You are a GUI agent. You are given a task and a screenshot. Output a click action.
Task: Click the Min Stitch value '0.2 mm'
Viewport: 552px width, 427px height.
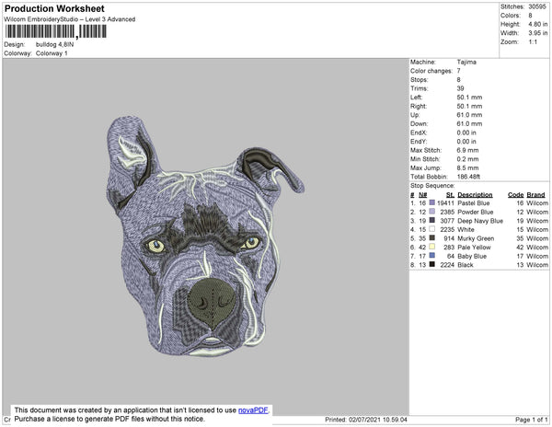tap(467, 159)
